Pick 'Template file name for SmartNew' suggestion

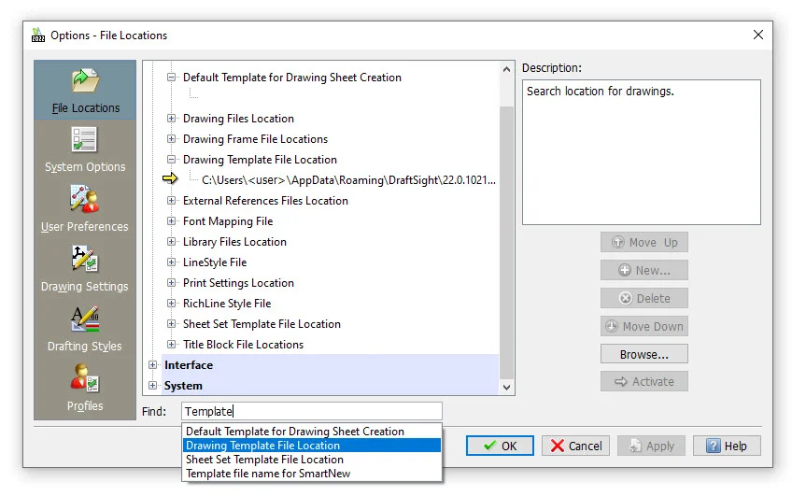(x=268, y=474)
